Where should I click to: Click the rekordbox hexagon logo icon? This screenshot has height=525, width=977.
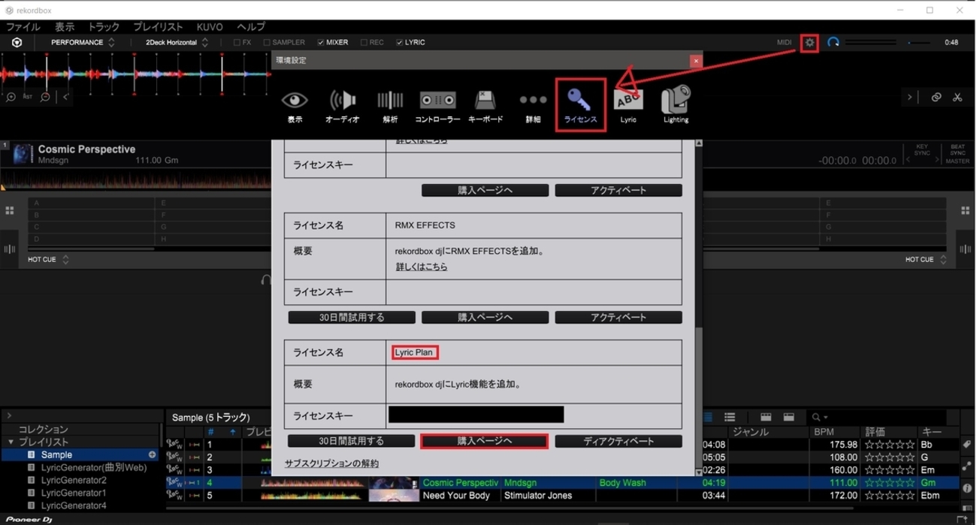[x=17, y=43]
